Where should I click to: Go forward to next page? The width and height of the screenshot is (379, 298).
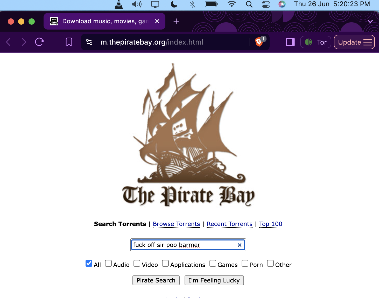coord(24,42)
